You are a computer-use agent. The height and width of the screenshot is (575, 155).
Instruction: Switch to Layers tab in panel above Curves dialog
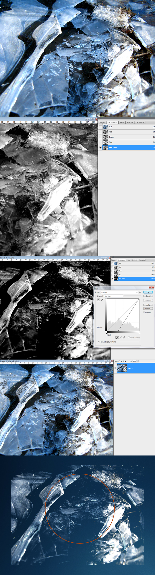(x=114, y=260)
